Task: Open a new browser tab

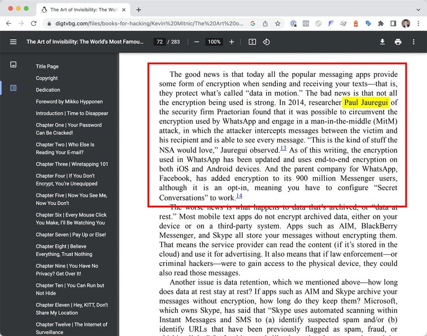Action: click(139, 10)
